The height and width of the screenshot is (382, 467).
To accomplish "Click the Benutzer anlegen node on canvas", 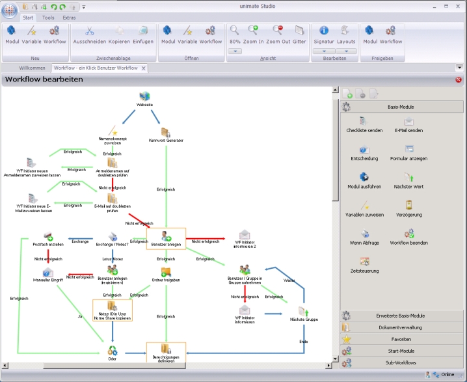I will [x=166, y=238].
